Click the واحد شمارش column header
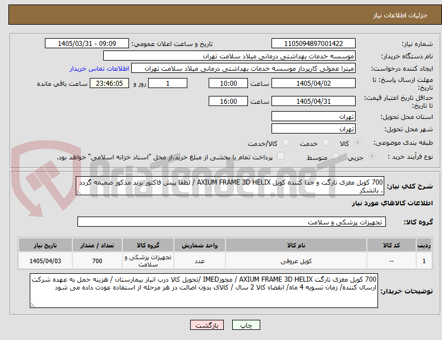Screen dimensions: 442x340 pyautogui.click(x=200, y=245)
